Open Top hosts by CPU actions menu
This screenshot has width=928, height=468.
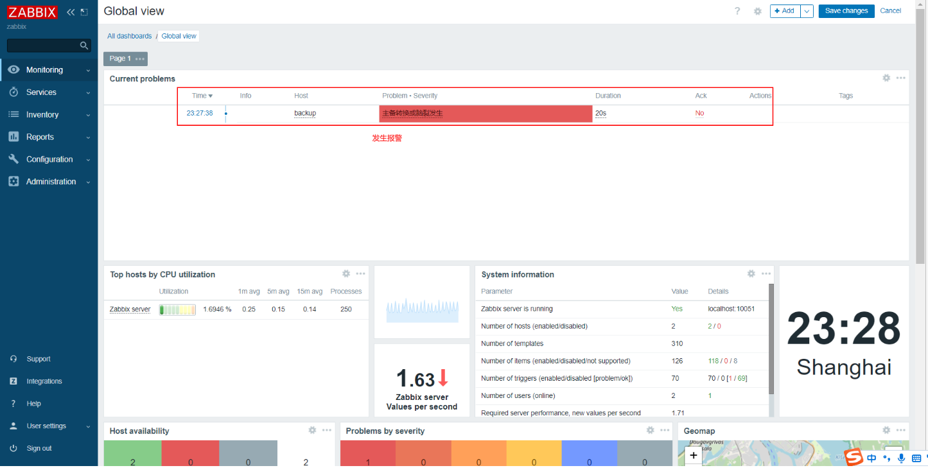361,273
